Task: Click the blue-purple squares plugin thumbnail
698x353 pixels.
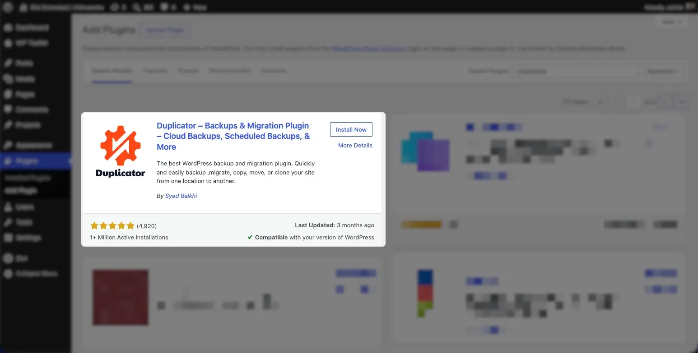Action: coord(425,151)
